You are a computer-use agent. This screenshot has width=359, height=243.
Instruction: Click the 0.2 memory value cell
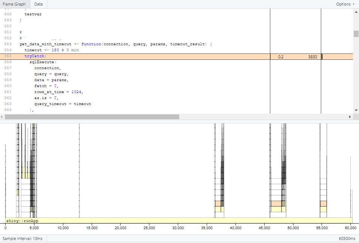click(281, 57)
